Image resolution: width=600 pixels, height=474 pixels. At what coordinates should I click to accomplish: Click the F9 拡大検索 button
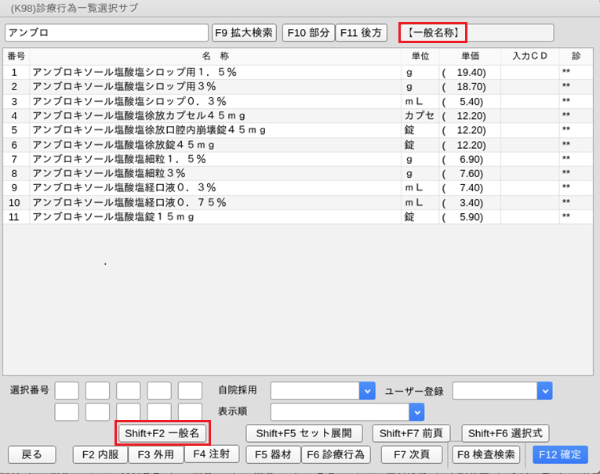(x=245, y=33)
